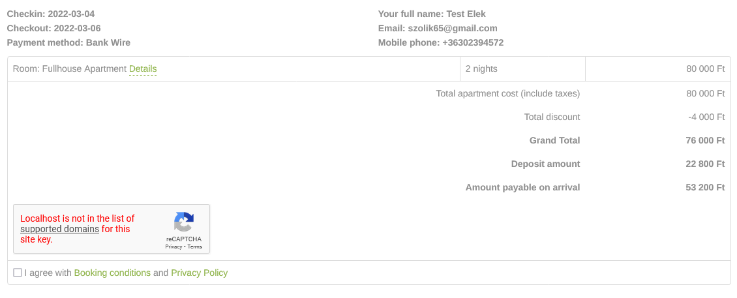Click the Checkout date 2022-03-06

point(78,28)
